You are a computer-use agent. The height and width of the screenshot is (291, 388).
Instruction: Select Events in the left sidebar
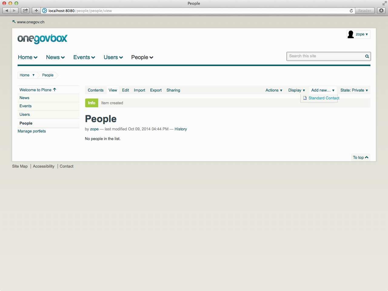pyautogui.click(x=48, y=106)
